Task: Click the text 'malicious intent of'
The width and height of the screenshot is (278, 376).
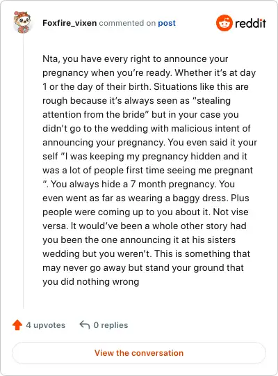Action: (211, 128)
